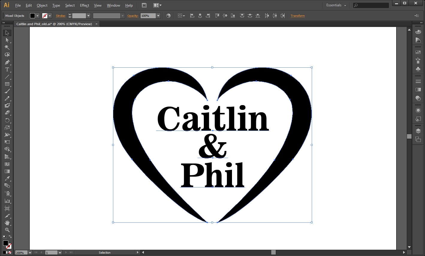Screen dimensions: 425x256
Task: Select the Eyedropper tool
Action: coord(7,178)
